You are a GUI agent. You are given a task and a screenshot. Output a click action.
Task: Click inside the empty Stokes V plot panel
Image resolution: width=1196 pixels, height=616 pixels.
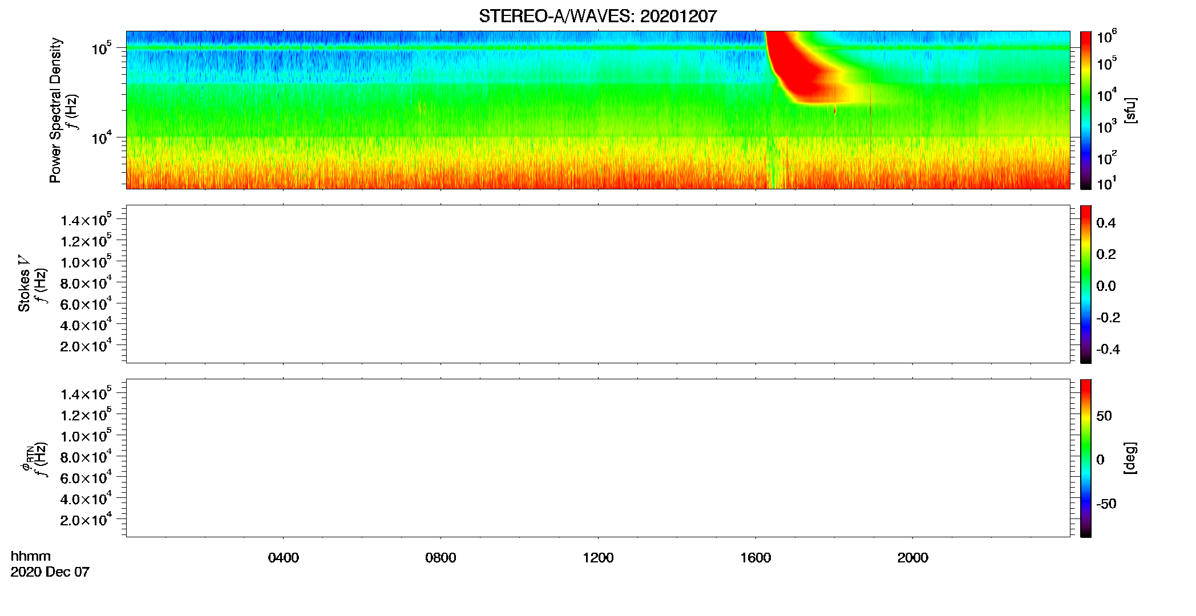598,284
